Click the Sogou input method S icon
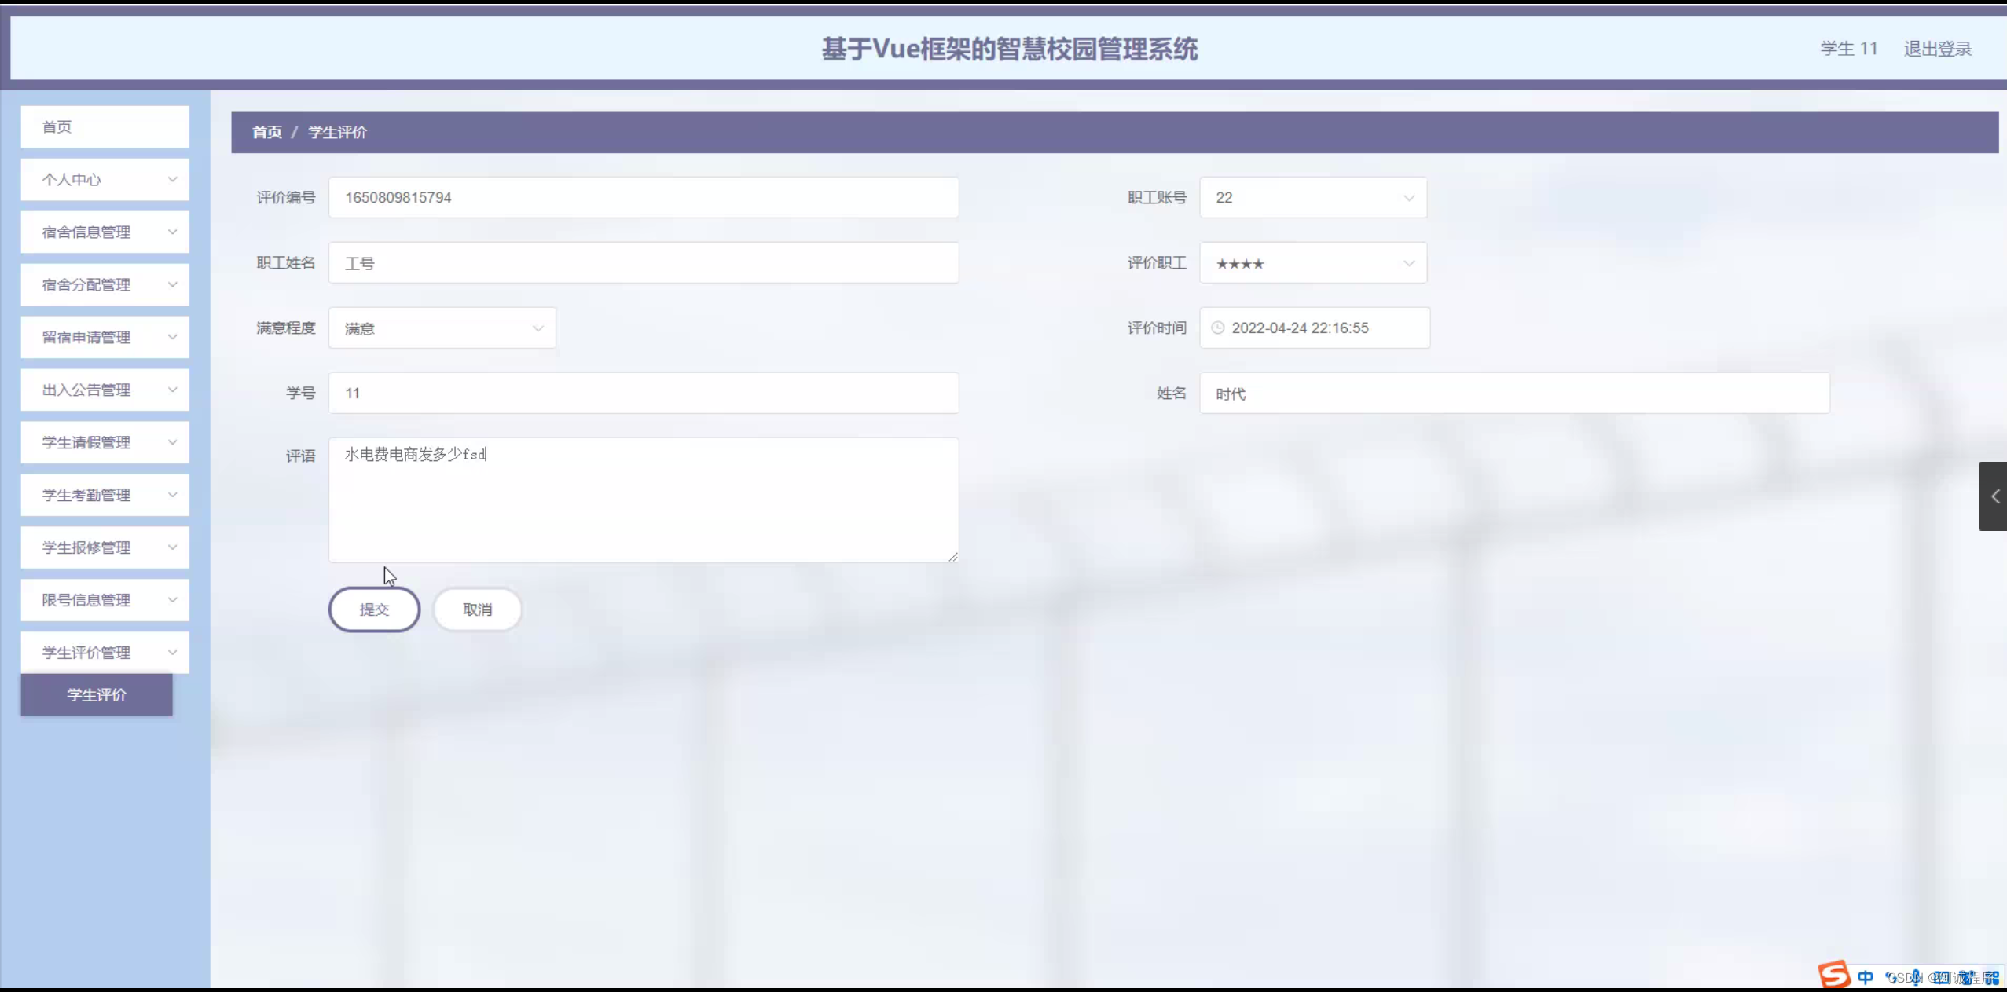Viewport: 2007px width, 992px height. coord(1834,976)
